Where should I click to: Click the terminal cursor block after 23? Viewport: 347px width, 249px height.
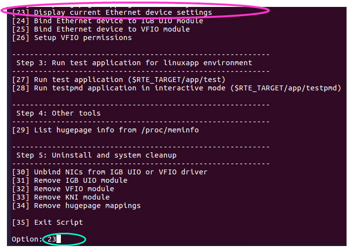click(x=58, y=240)
